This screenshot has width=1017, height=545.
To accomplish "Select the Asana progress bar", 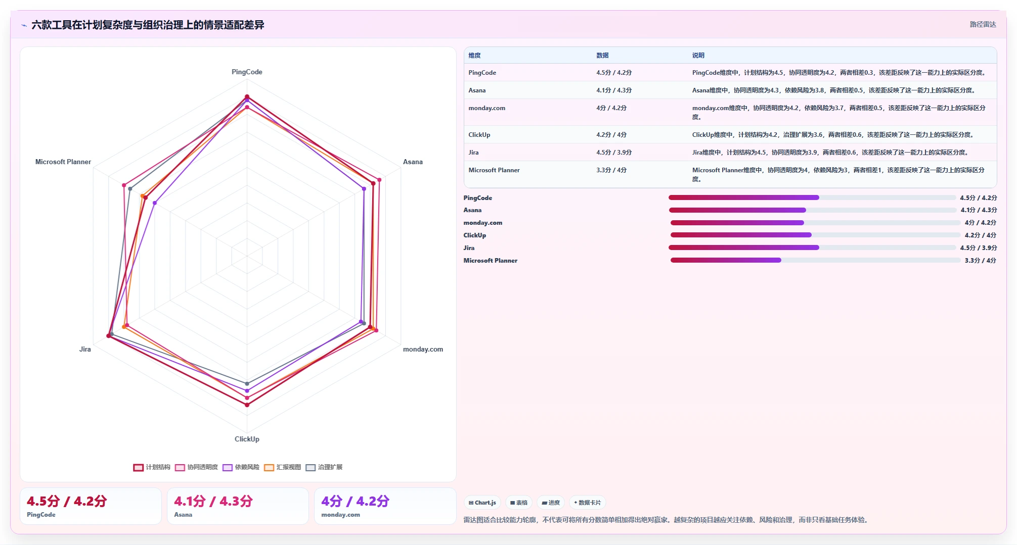I will tap(812, 210).
